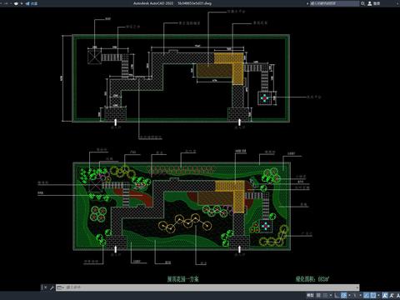The height and width of the screenshot is (300, 400).
Task: Toggle ortho mode in the status bar
Action: coord(337,295)
